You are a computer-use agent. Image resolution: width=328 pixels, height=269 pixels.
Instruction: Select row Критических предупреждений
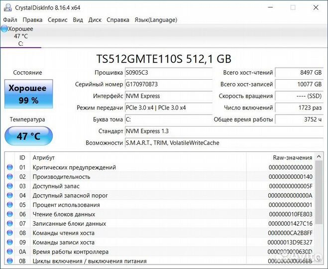coord(159,167)
